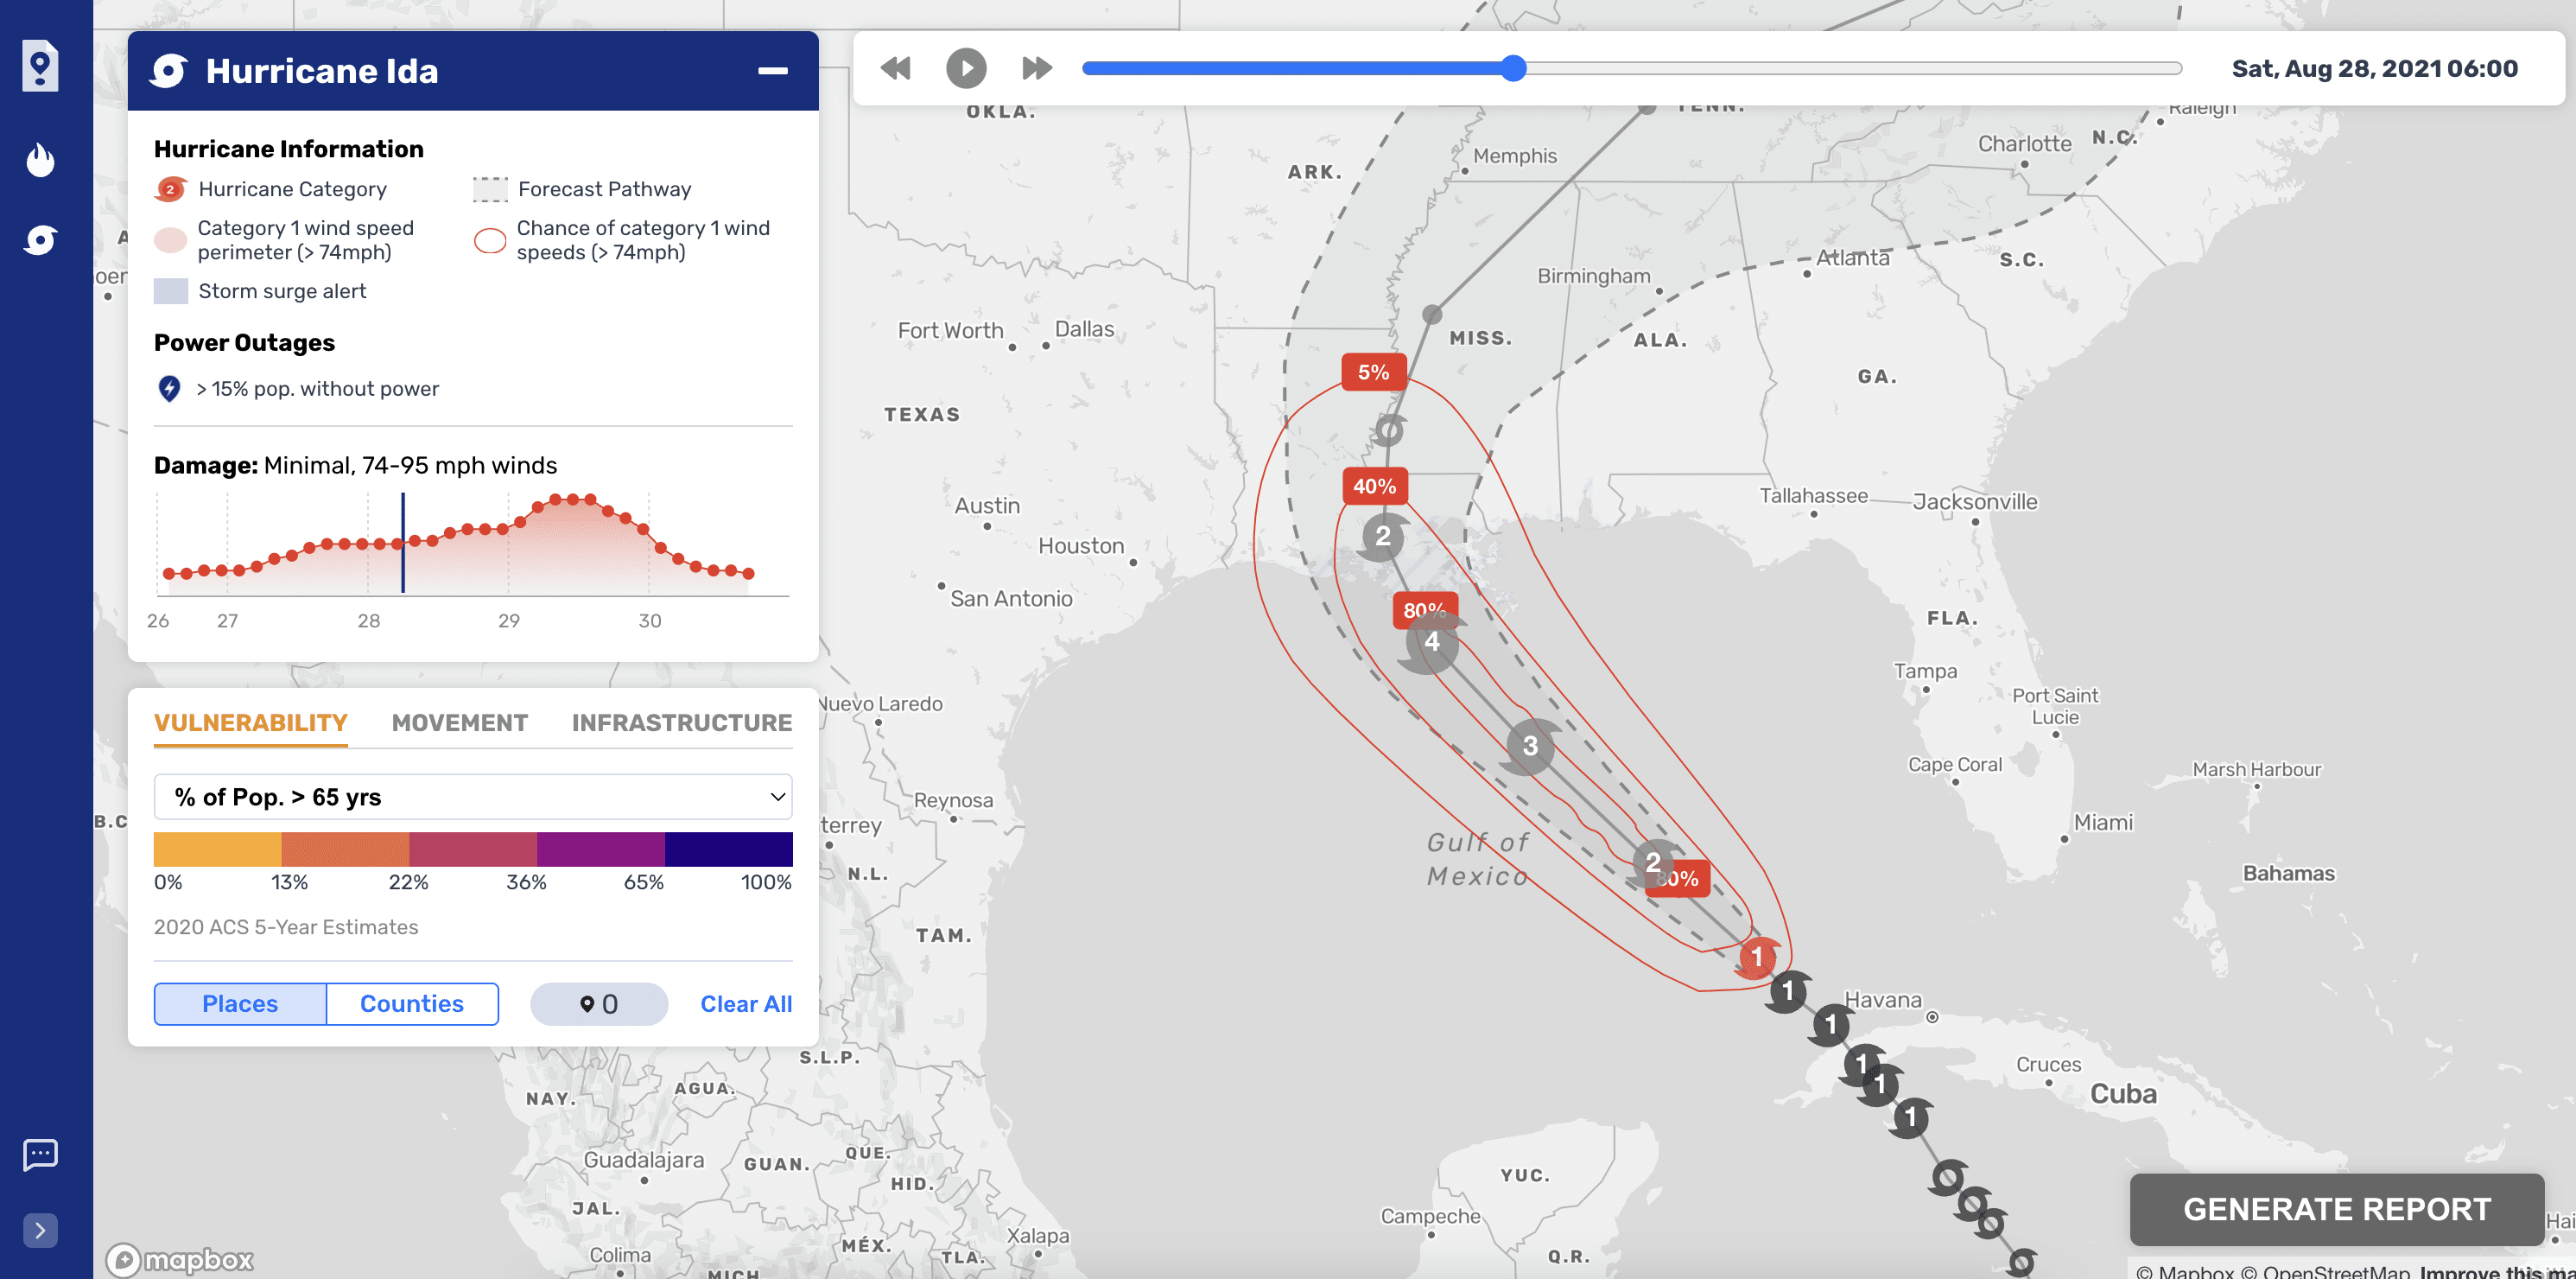Expand the sidebar with arrow button
Image resolution: width=2576 pixels, height=1279 pixels.
point(40,1230)
